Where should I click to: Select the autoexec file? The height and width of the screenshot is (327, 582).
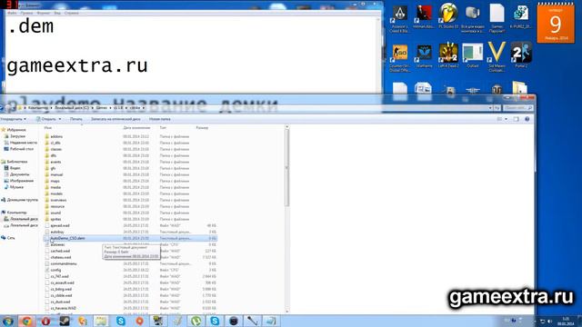[57, 244]
